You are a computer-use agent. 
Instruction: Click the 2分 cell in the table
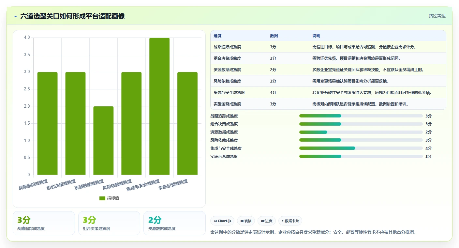273,70
